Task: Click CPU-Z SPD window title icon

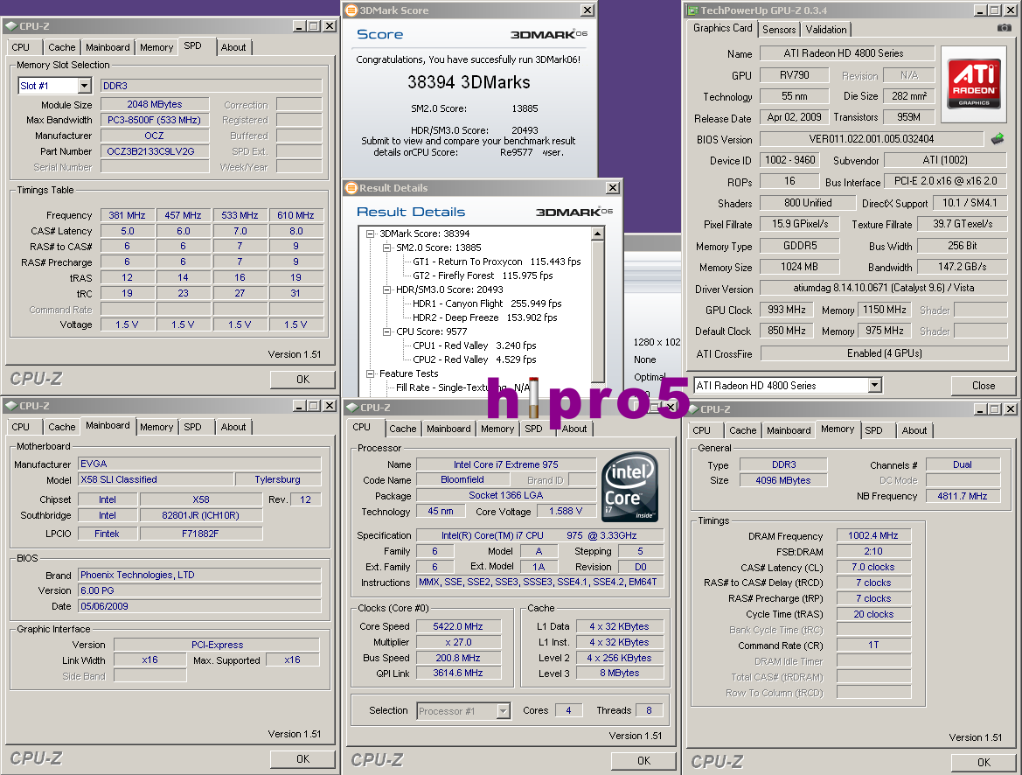Action: [11, 26]
